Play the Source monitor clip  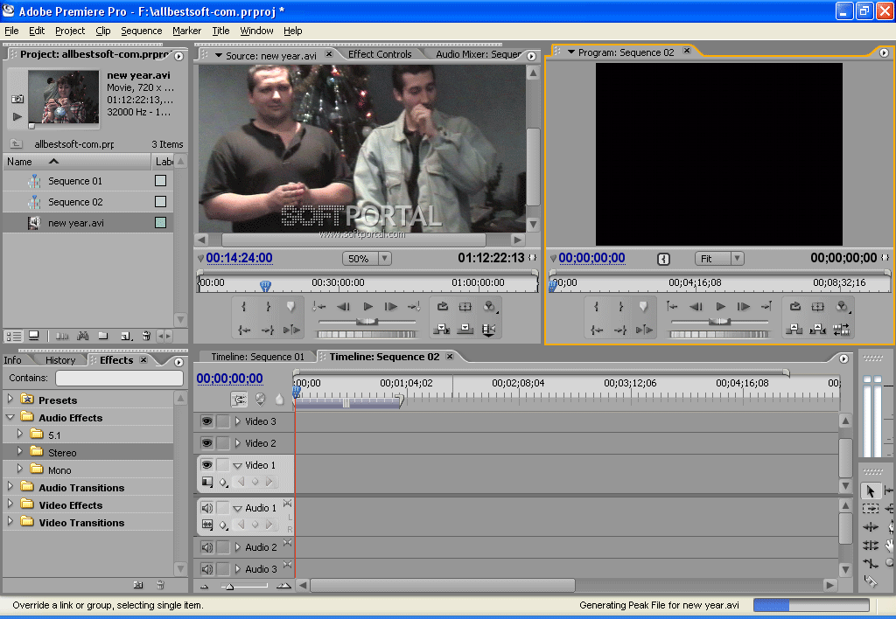tap(368, 306)
